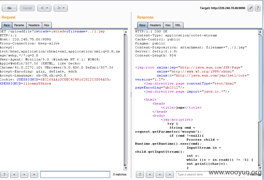Click the response pane scroll-down arrow
This screenshot has width=264, height=180.
tap(260, 168)
